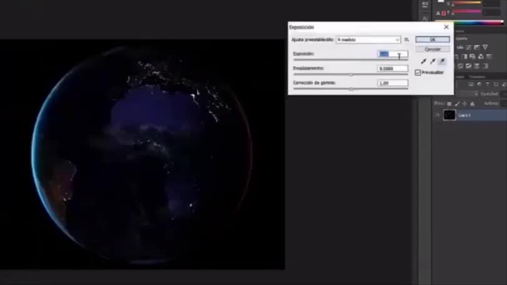This screenshot has width=507, height=285.
Task: Toggle lock all (padlock icon)
Action: 473,104
